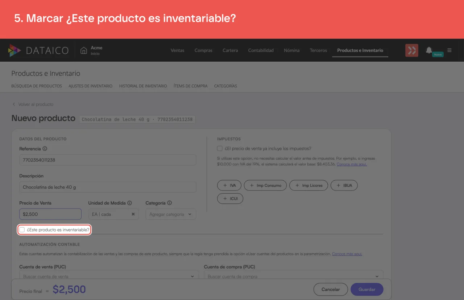This screenshot has height=300, width=464.
Task: Clear the EA | cada unit selection
Action: (133, 214)
